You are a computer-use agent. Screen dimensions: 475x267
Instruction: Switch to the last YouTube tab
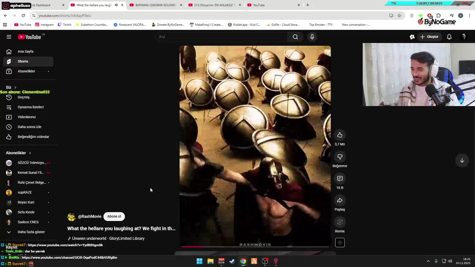274,5
